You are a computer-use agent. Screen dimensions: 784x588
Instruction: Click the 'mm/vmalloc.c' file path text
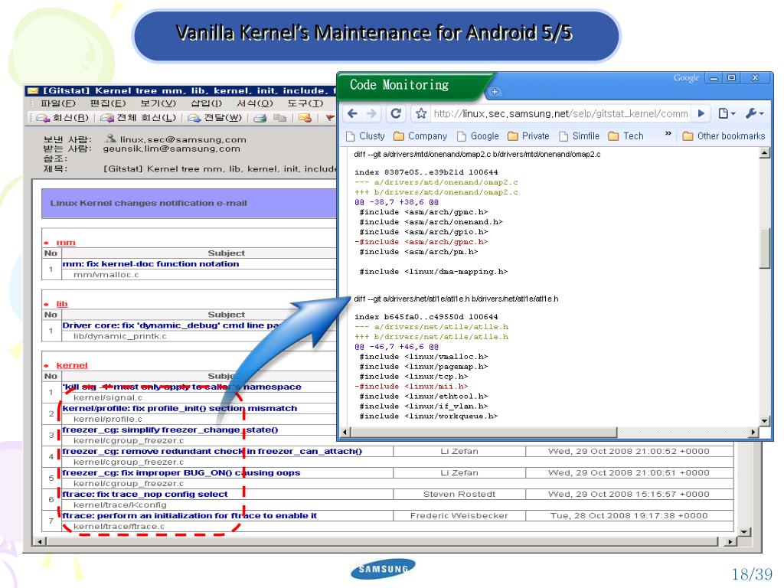pyautogui.click(x=106, y=275)
